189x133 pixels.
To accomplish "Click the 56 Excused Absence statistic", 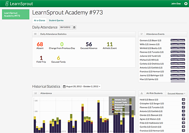I will [x=89, y=46].
